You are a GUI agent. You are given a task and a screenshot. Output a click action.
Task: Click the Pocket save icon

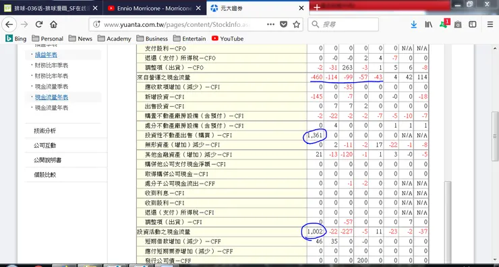283,24
